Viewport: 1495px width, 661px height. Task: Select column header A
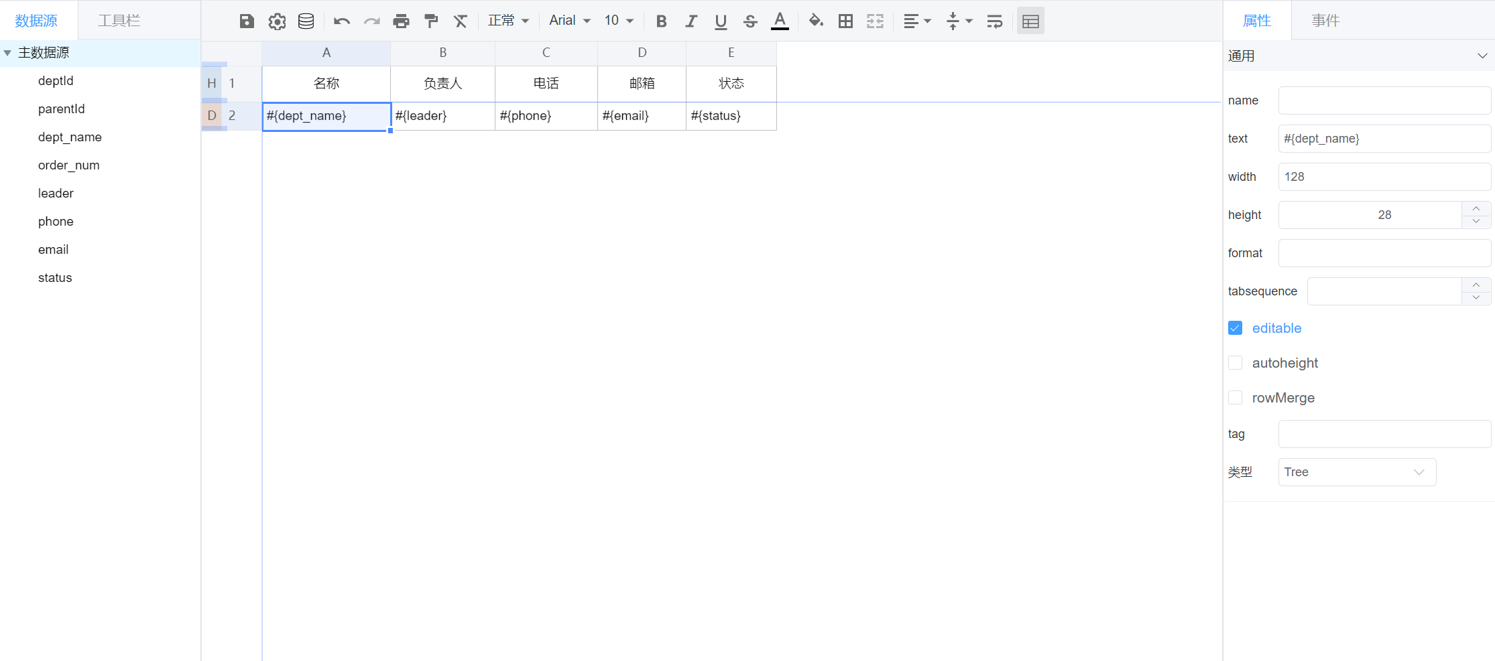pos(326,53)
